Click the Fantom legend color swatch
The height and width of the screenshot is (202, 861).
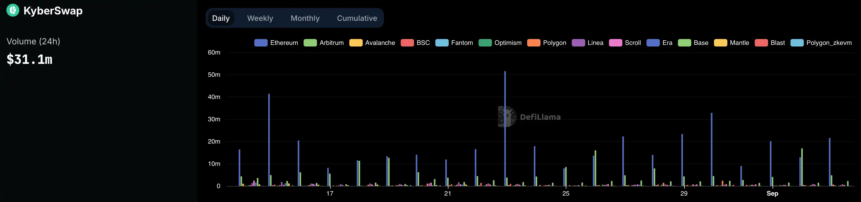tap(441, 43)
